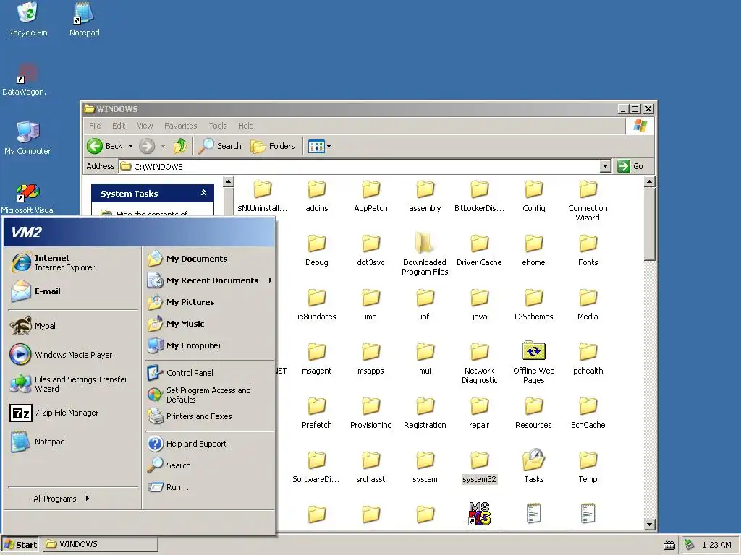Click the network tray icon beside the clock
This screenshot has width=741, height=555.
(690, 545)
